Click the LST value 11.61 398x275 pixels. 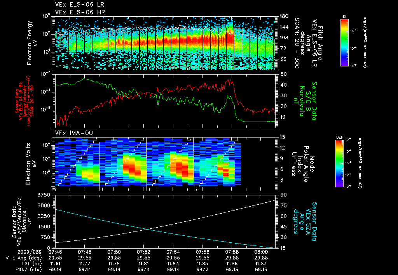click(x=55, y=264)
